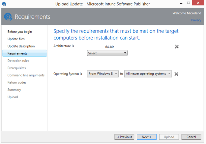Open the Detection rules step
This screenshot has height=144, width=206.
click(18, 61)
